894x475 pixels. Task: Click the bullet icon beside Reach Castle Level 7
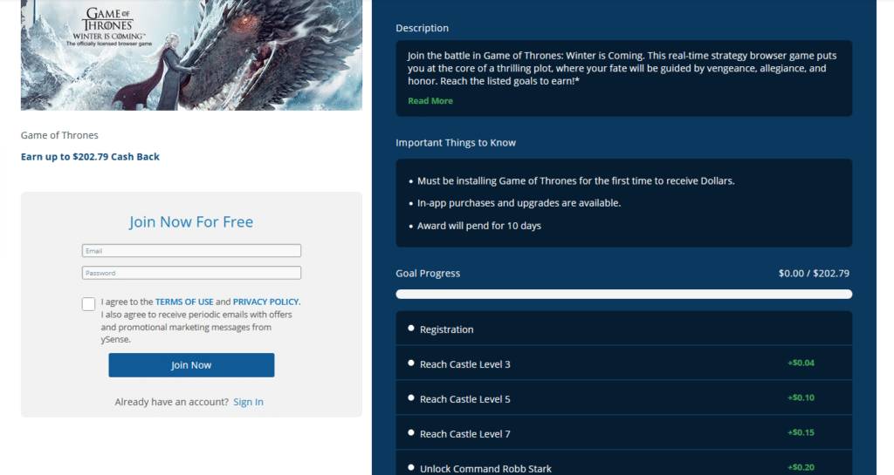point(410,432)
